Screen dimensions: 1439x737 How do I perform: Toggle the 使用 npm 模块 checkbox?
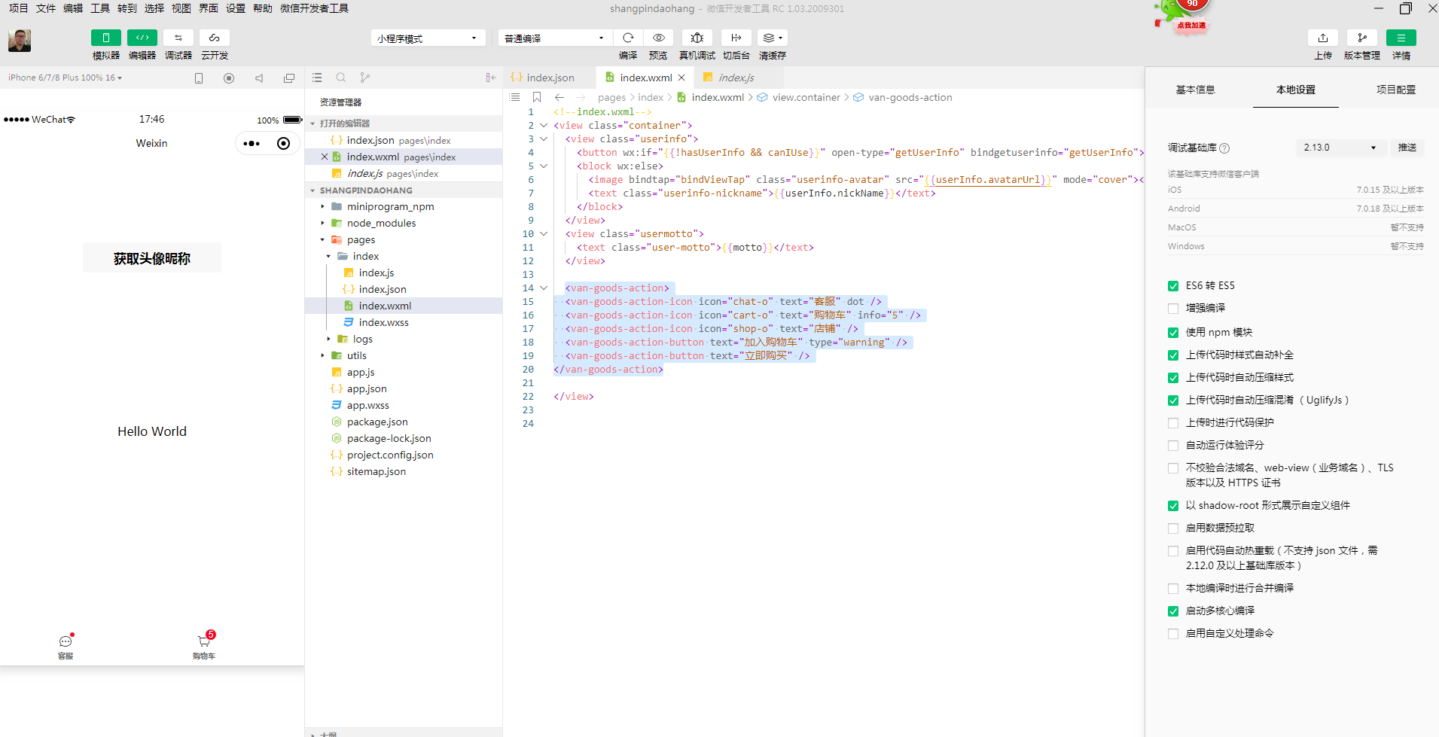click(1173, 333)
